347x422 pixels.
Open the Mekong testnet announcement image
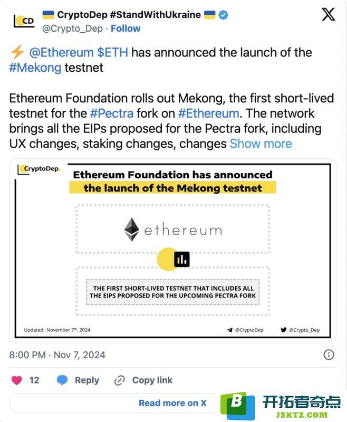pyautogui.click(x=172, y=250)
